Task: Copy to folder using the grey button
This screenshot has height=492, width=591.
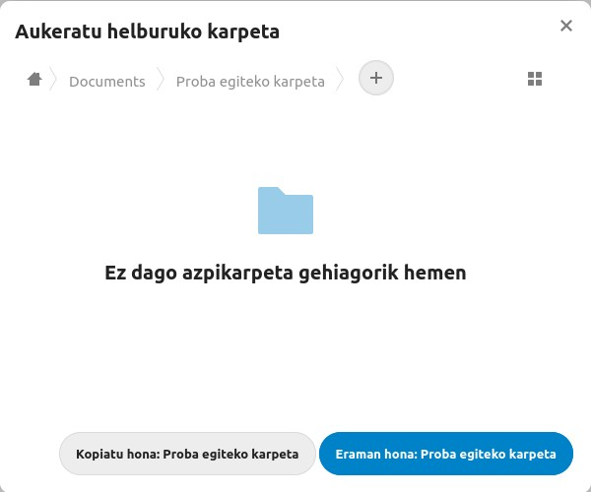Action: coord(187,454)
